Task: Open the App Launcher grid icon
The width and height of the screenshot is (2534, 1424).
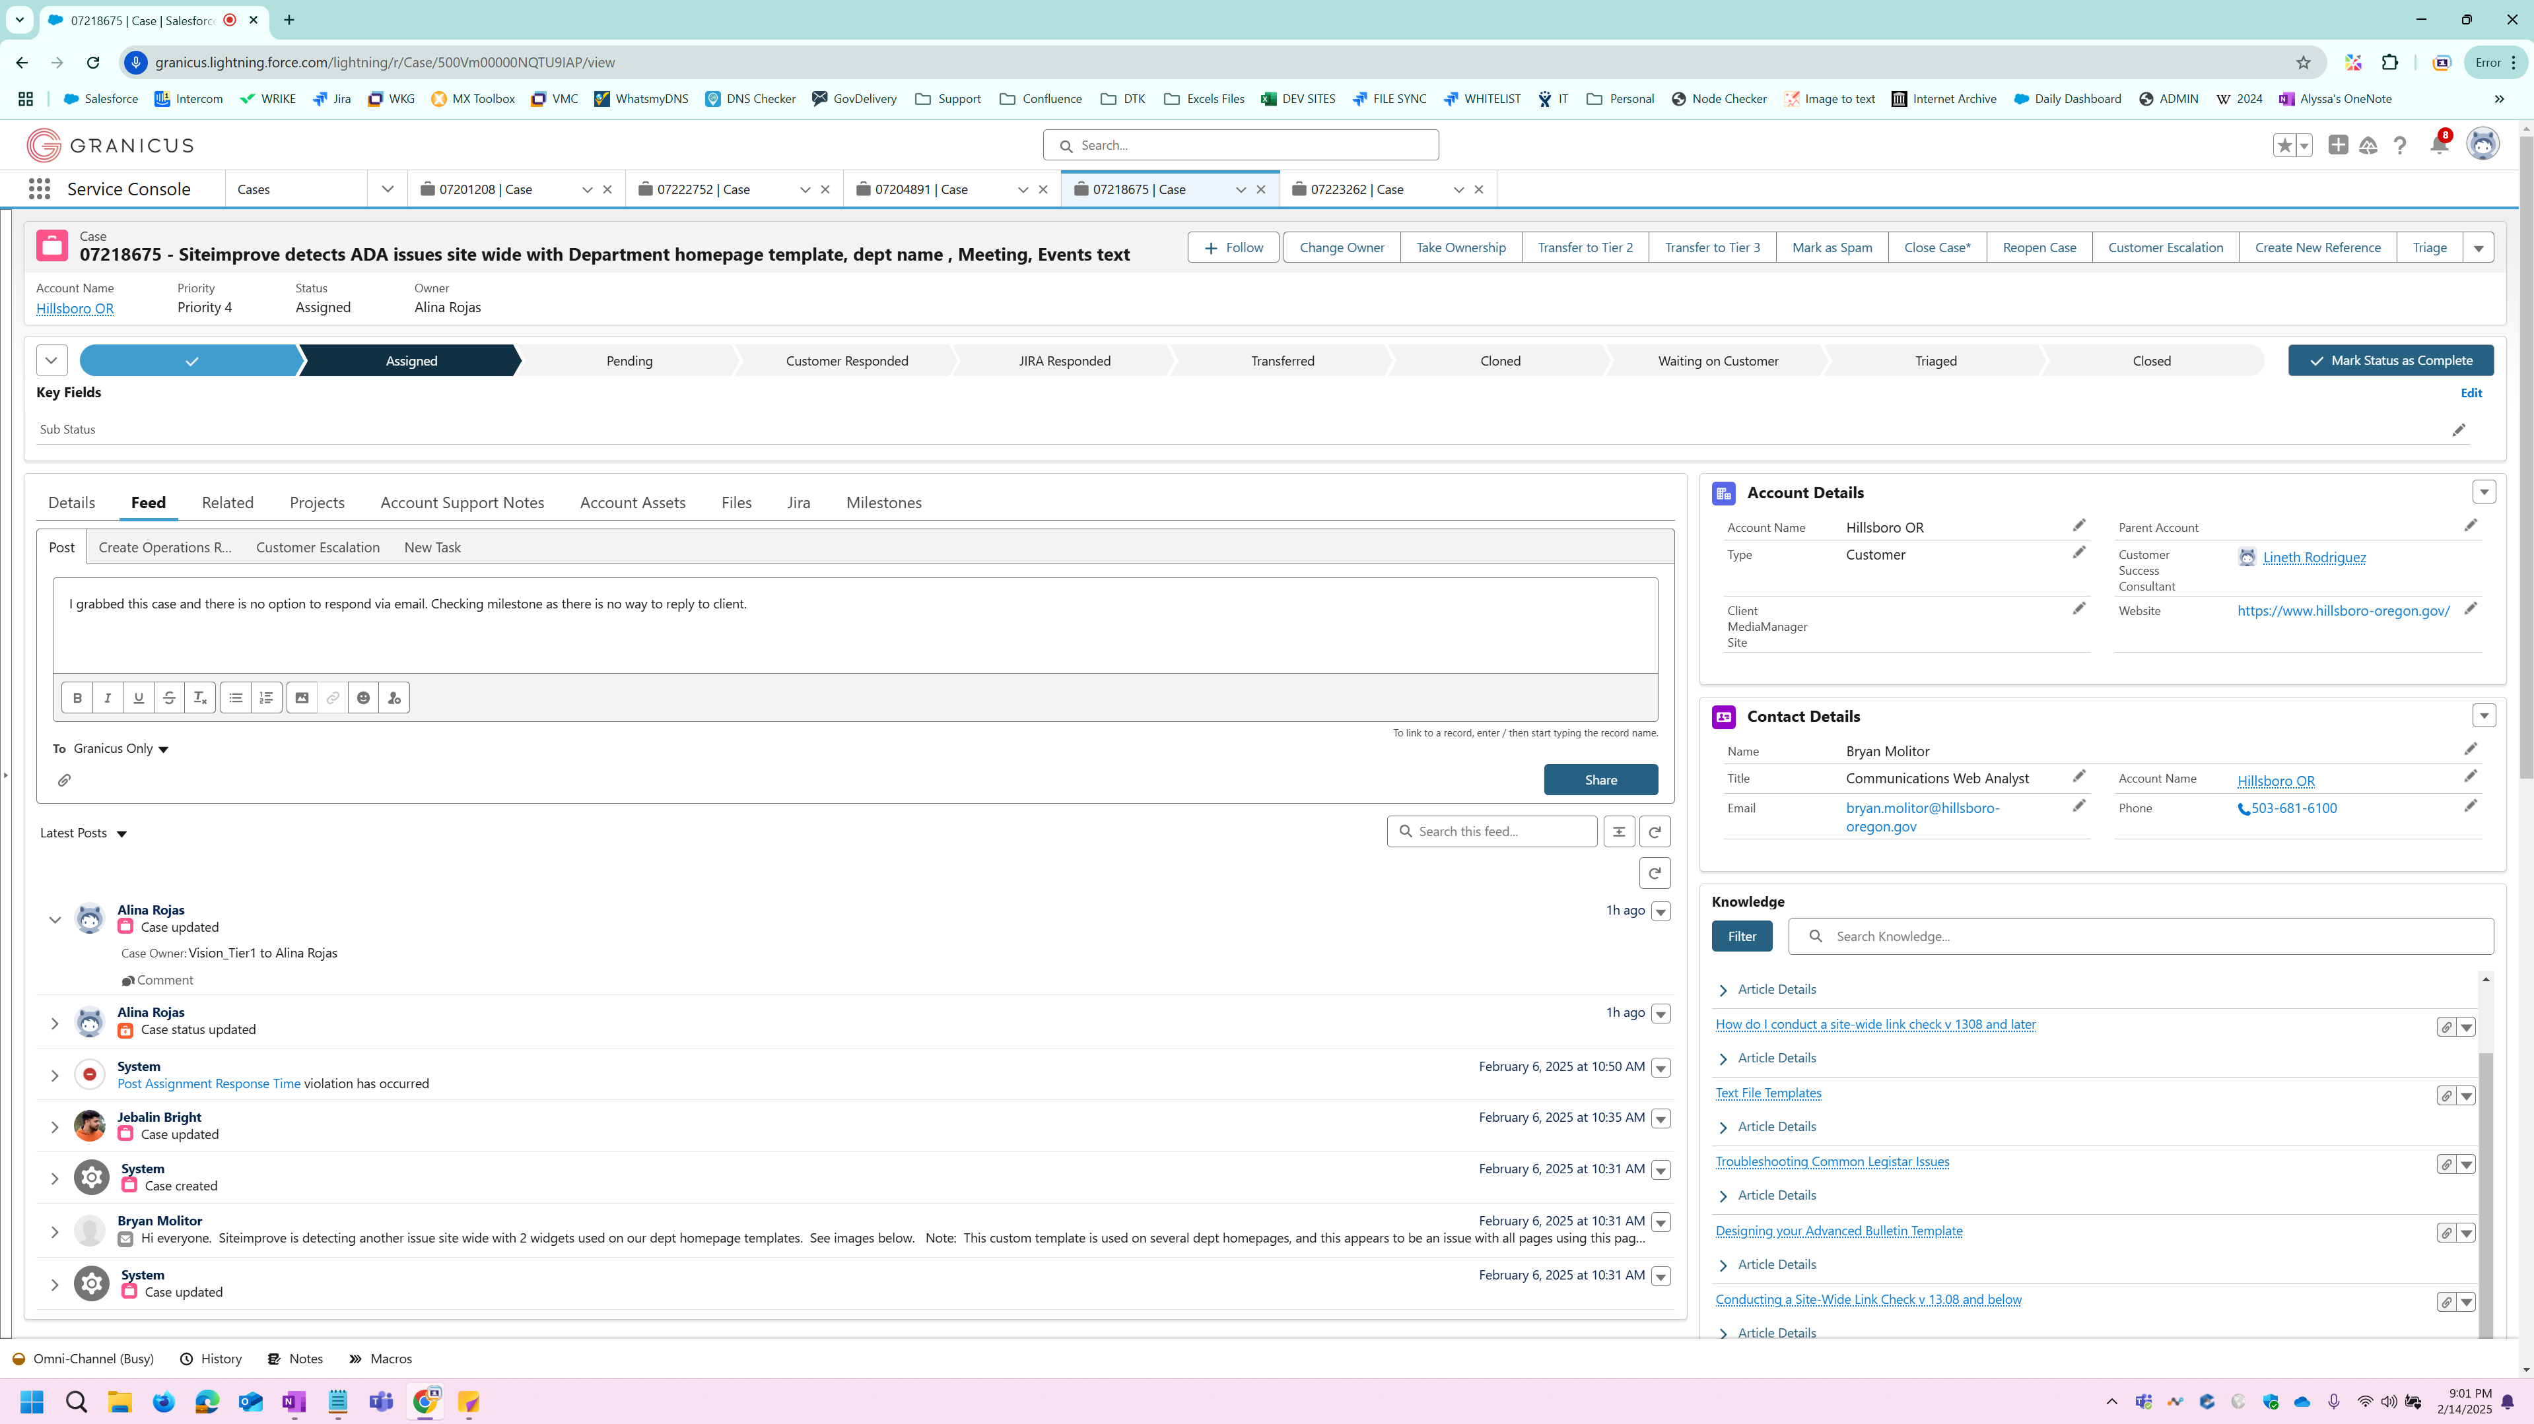Action: 40,189
